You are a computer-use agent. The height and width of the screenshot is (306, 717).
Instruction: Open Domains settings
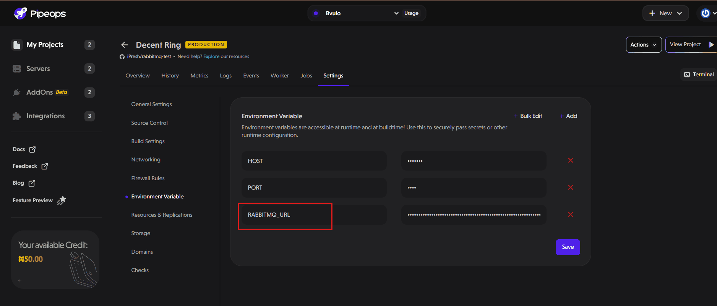click(142, 252)
